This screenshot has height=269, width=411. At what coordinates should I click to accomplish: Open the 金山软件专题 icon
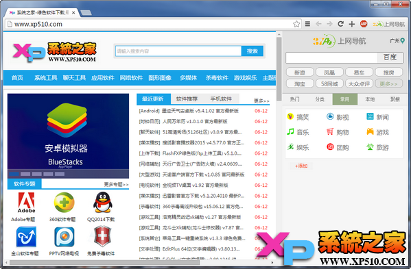point(26,237)
